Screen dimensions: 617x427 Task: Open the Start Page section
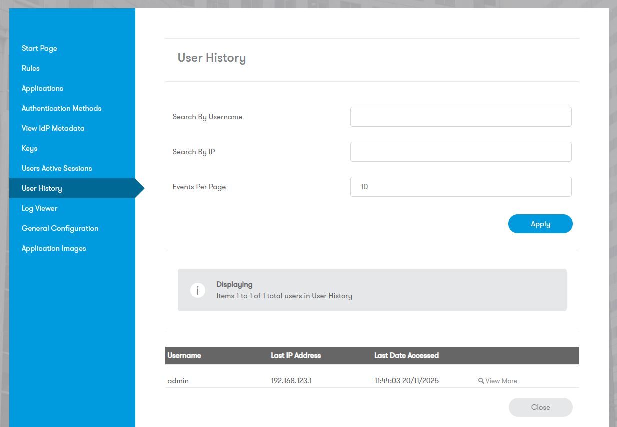39,48
